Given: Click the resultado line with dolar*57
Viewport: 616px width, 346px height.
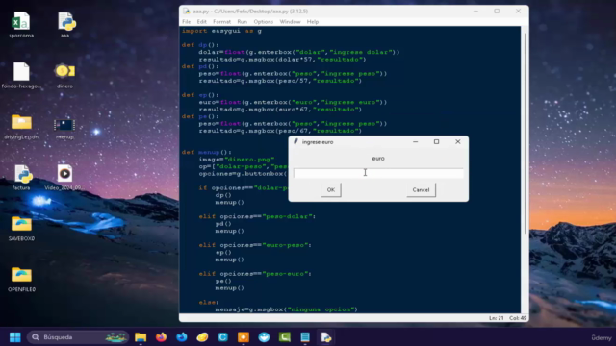Looking at the screenshot, I should click(x=282, y=60).
